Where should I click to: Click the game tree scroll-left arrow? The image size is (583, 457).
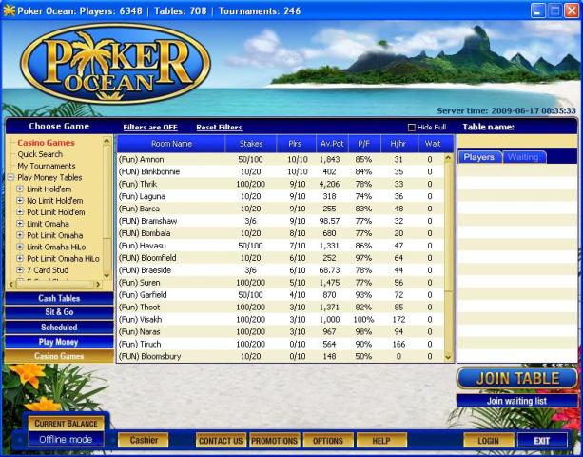[11, 285]
